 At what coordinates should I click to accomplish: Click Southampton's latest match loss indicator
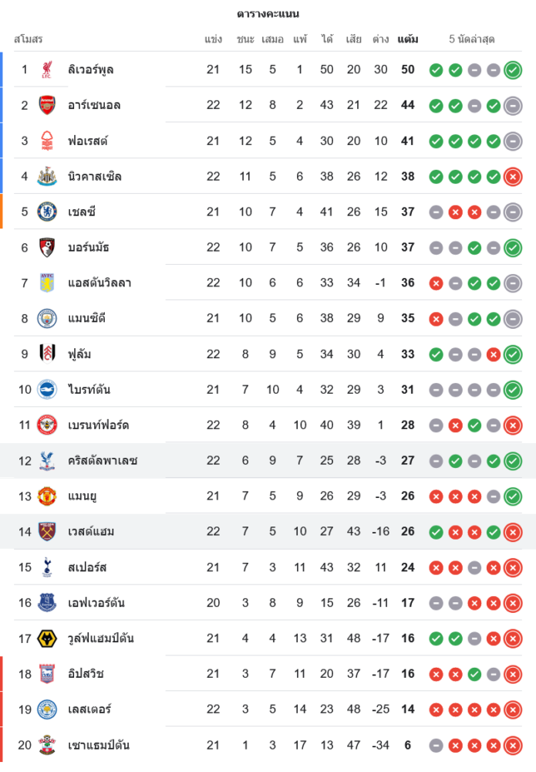coord(513,746)
